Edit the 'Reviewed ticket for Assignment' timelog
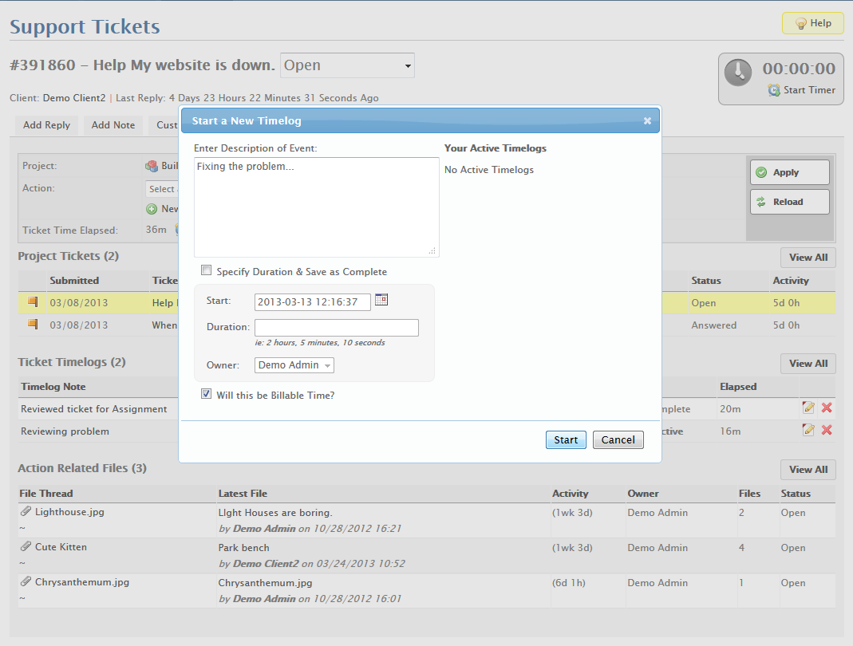The width and height of the screenshot is (853, 646). [x=808, y=408]
